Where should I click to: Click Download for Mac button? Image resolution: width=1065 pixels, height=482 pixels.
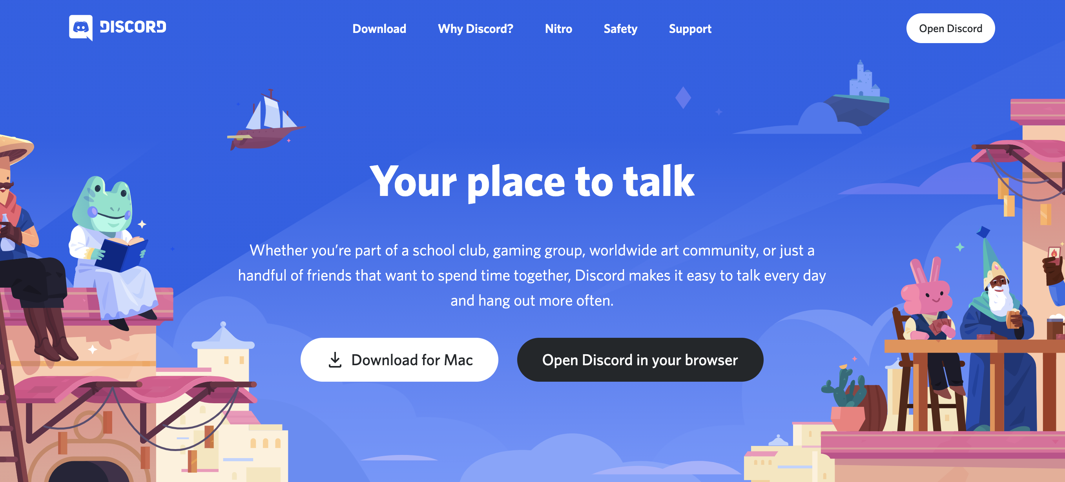(x=401, y=359)
